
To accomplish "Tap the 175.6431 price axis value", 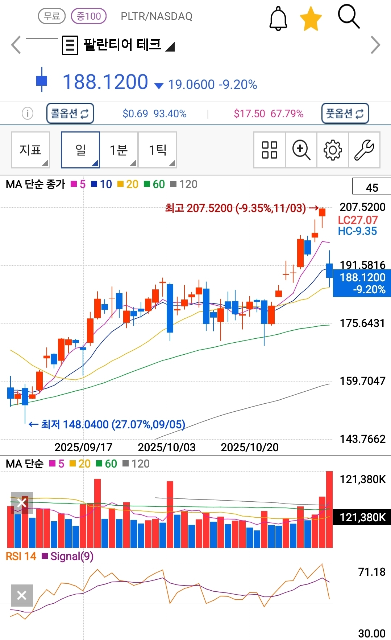I will [362, 323].
